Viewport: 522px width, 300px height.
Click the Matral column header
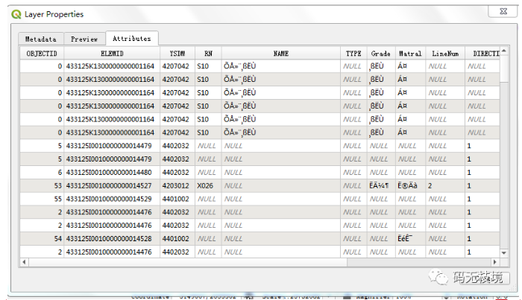[x=410, y=54]
